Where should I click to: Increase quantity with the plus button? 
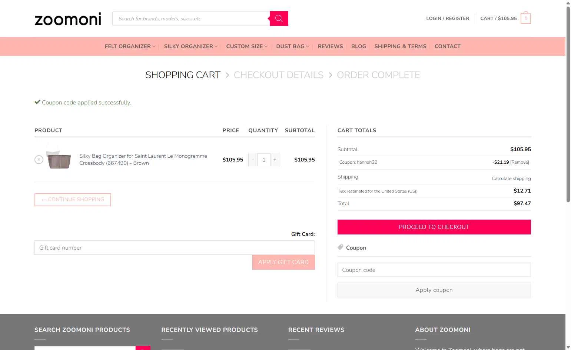275,160
